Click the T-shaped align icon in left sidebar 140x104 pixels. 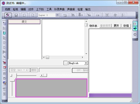coord(4,52)
